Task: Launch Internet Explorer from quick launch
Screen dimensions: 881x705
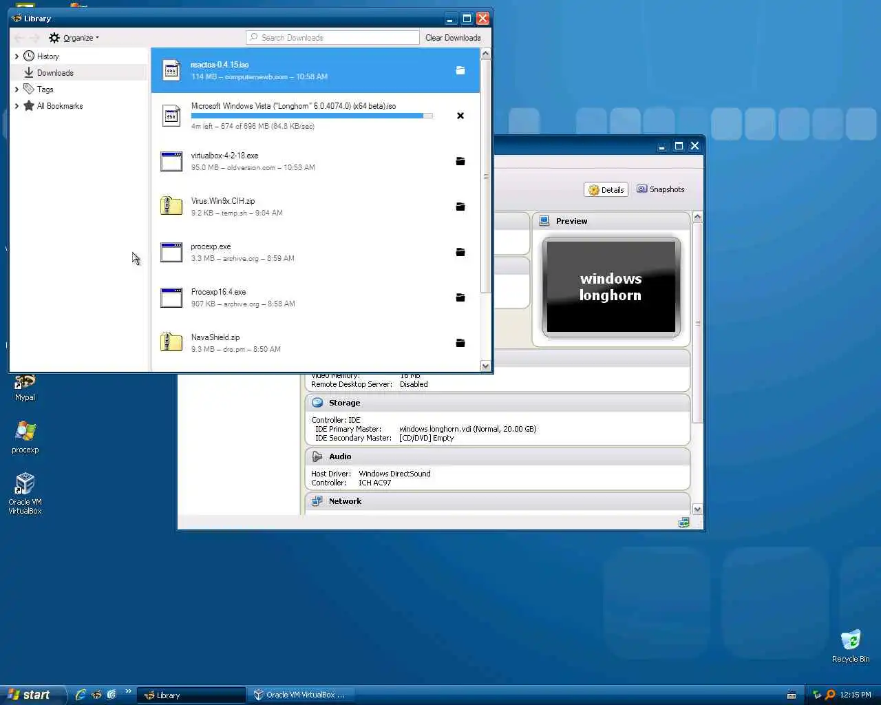Action: pyautogui.click(x=81, y=695)
